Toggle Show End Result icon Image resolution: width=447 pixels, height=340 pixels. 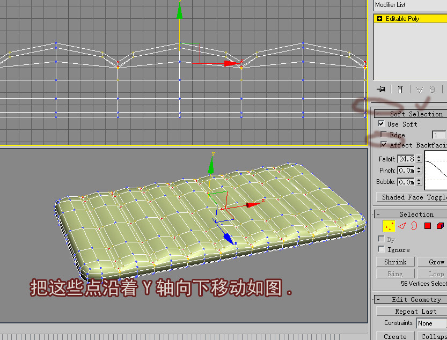point(400,89)
